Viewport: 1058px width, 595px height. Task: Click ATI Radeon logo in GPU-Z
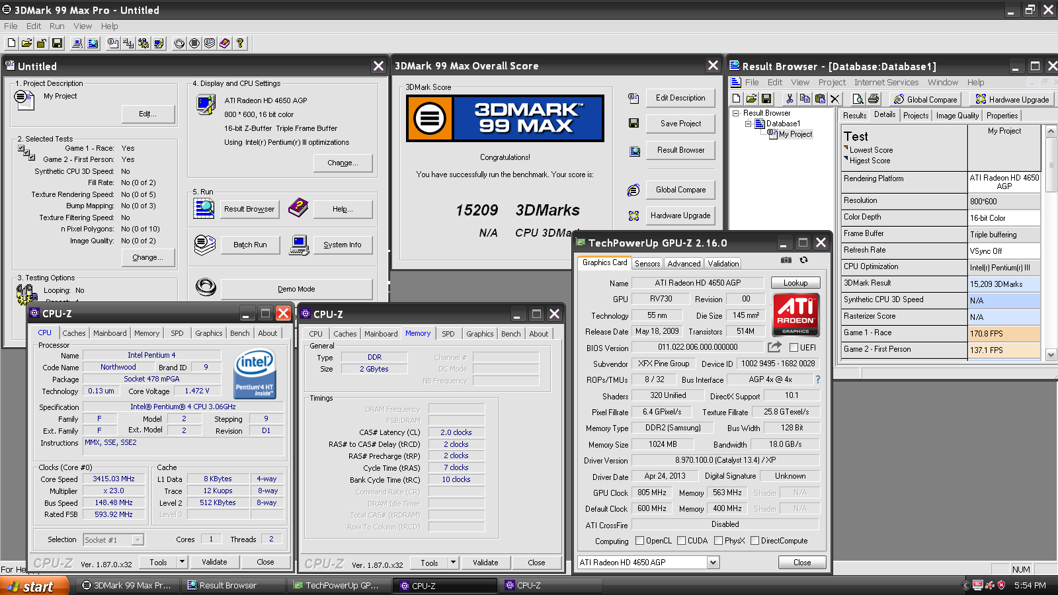pyautogui.click(x=795, y=315)
